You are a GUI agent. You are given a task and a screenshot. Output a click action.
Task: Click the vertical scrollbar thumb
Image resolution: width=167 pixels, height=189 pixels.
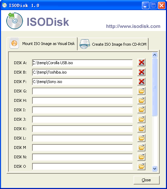point(154,87)
